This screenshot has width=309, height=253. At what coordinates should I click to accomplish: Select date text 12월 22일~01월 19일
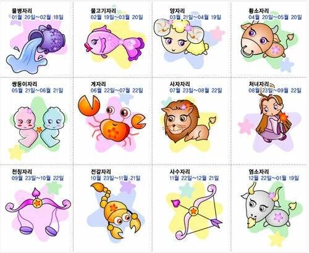274,178
